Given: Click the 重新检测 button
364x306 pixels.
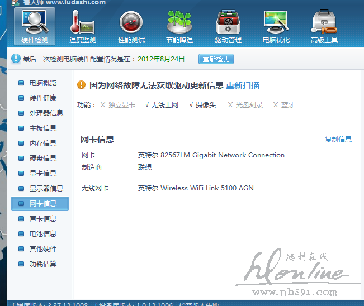Looking at the screenshot, I should pyautogui.click(x=216, y=59).
